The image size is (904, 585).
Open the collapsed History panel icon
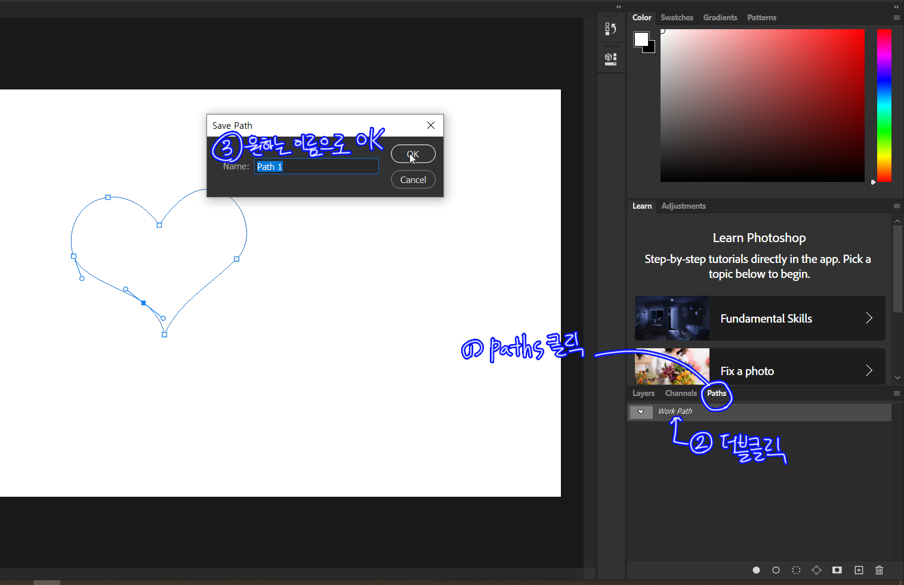[610, 29]
